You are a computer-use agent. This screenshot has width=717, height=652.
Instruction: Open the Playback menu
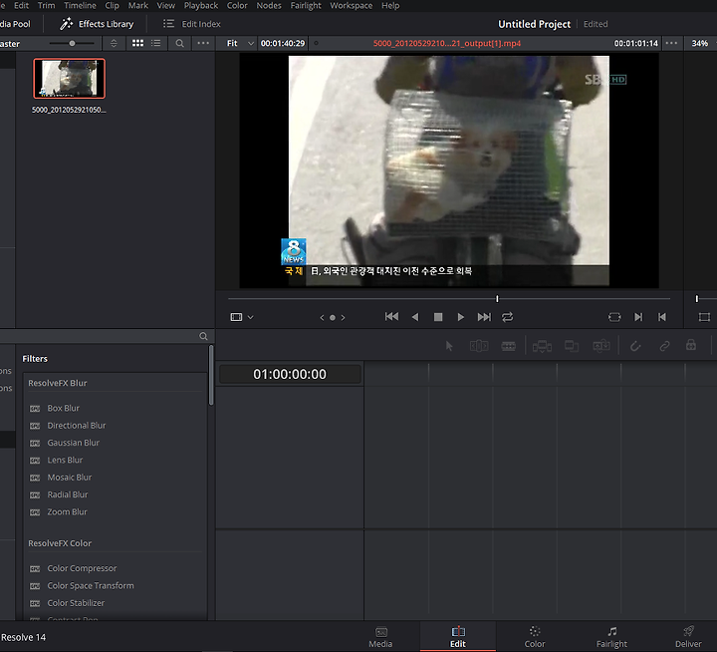(x=201, y=6)
